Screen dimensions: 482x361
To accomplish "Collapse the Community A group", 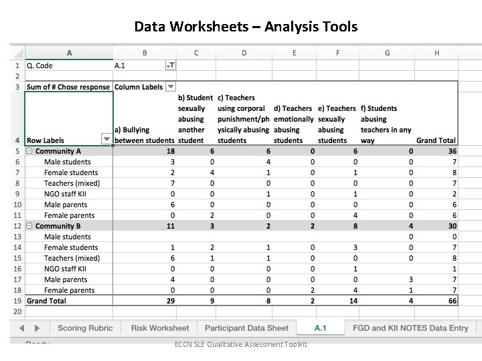I will coord(29,151).
